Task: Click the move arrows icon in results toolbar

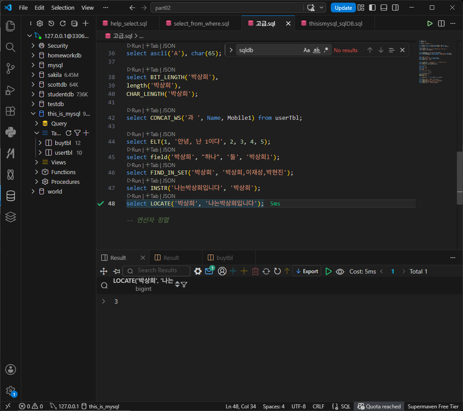Action: pos(103,271)
